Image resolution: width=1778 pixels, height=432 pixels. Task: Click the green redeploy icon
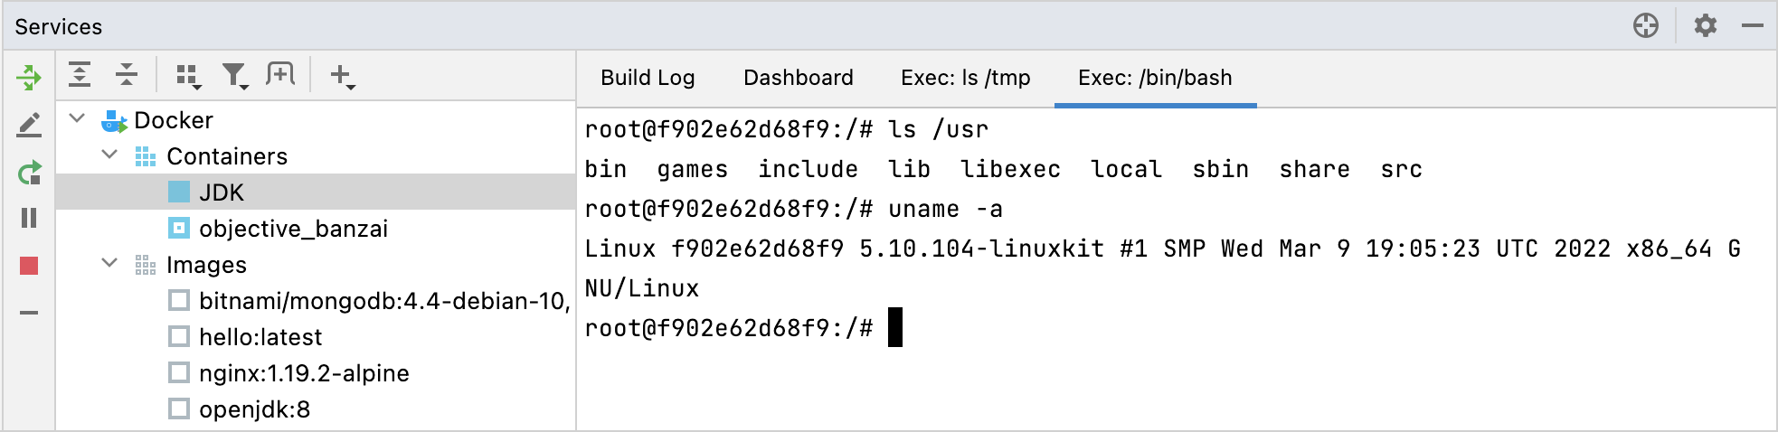click(29, 172)
